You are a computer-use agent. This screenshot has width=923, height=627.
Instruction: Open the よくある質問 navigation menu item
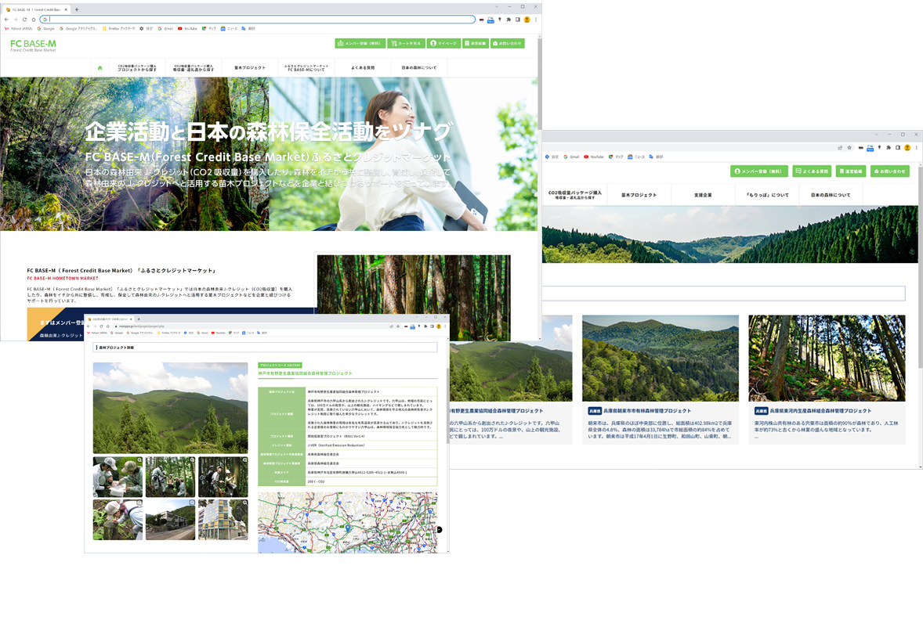(x=363, y=68)
